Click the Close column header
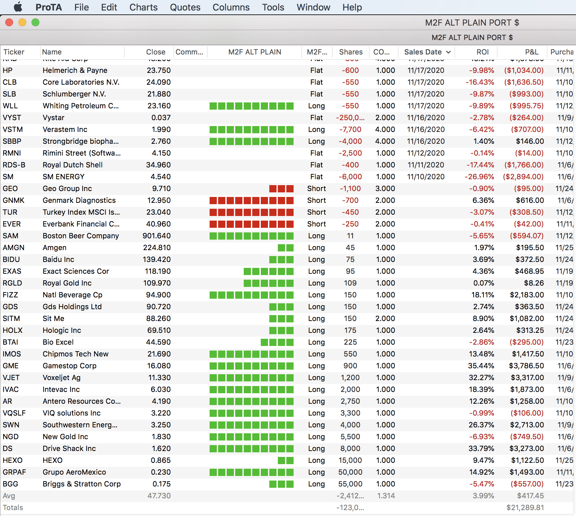The width and height of the screenshot is (576, 516). click(x=155, y=52)
